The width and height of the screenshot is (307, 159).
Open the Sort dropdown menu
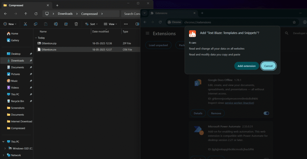[x=91, y=24]
